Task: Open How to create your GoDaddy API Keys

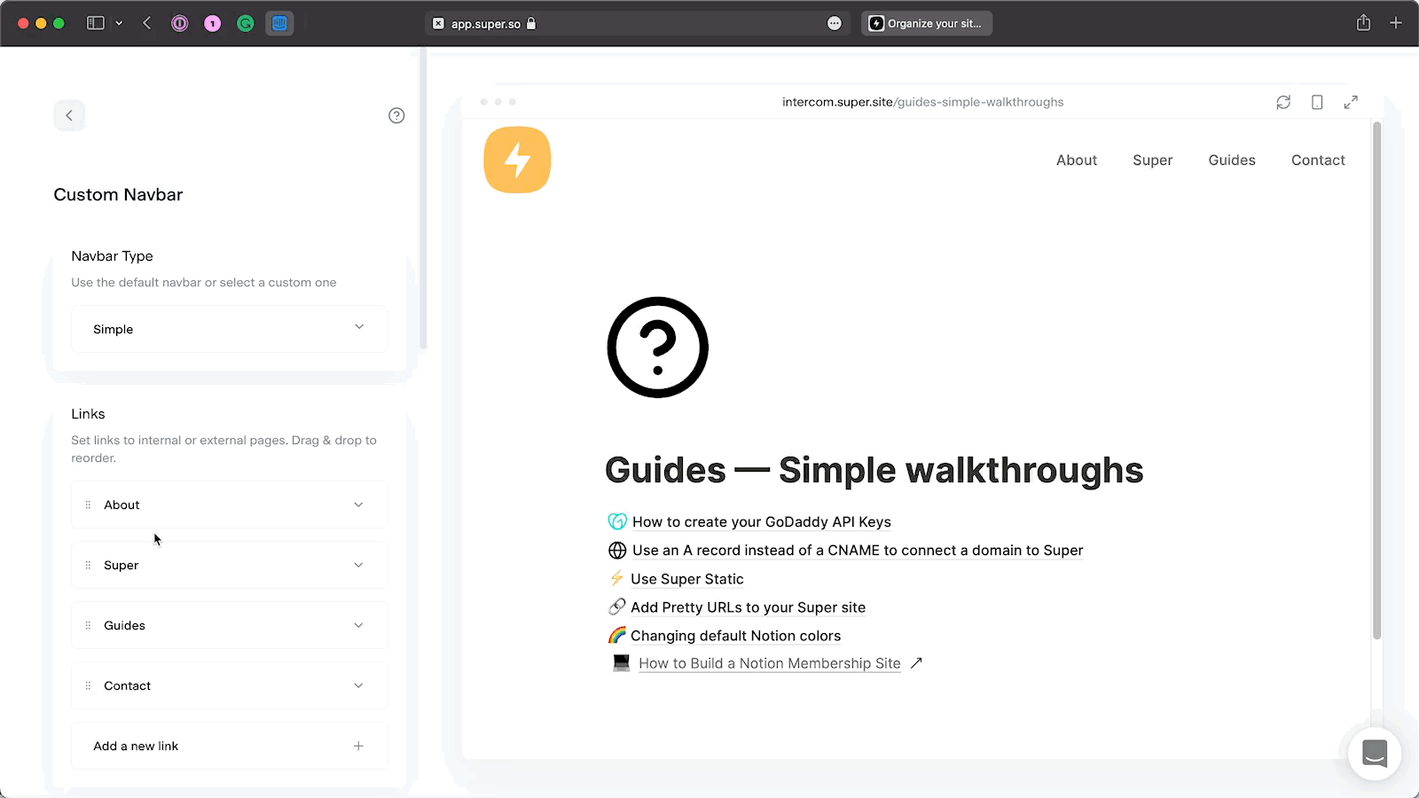Action: point(761,522)
